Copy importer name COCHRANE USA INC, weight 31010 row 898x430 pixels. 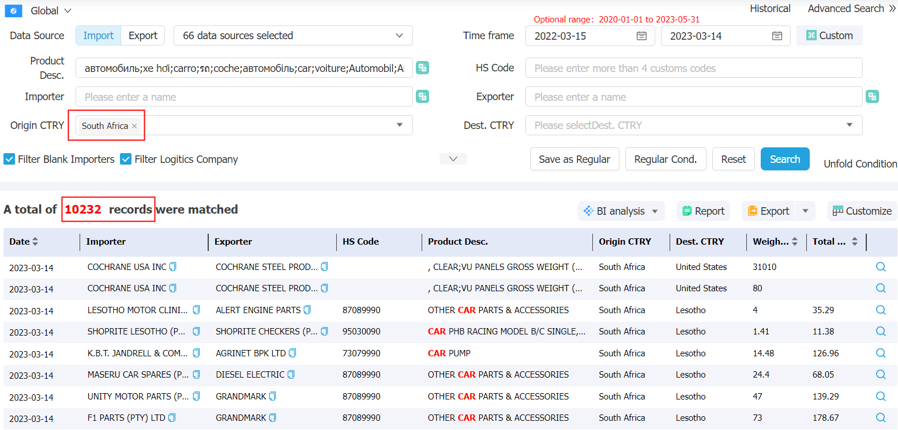pos(172,267)
